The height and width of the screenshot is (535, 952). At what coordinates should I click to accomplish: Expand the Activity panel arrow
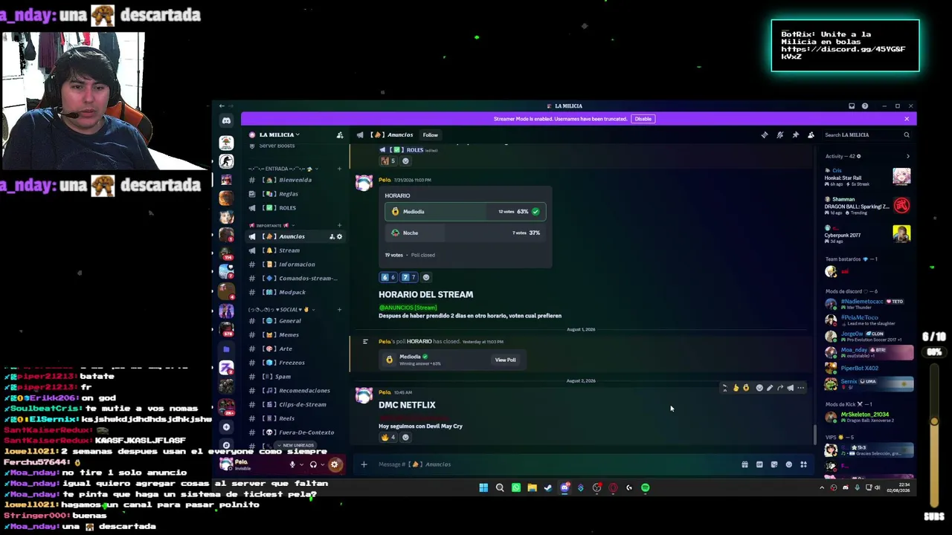[907, 156]
